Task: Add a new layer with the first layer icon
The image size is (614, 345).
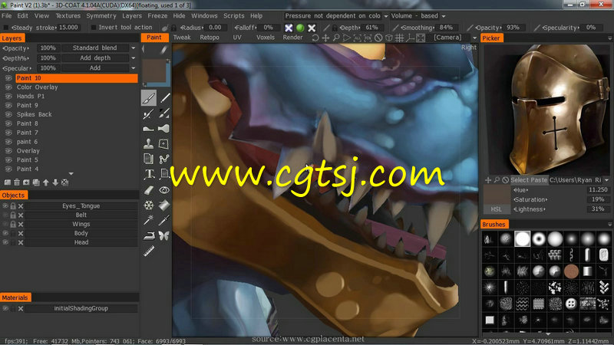Action: [8, 182]
